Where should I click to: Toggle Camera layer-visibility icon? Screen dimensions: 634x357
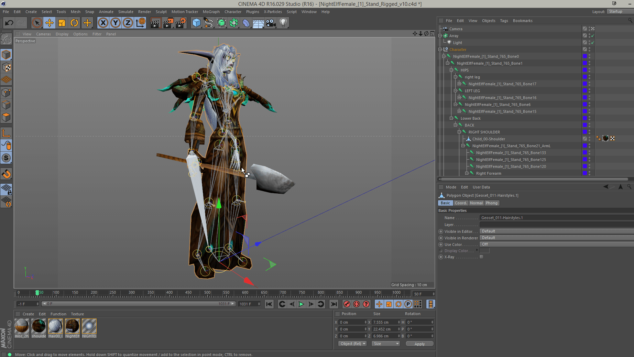point(584,29)
